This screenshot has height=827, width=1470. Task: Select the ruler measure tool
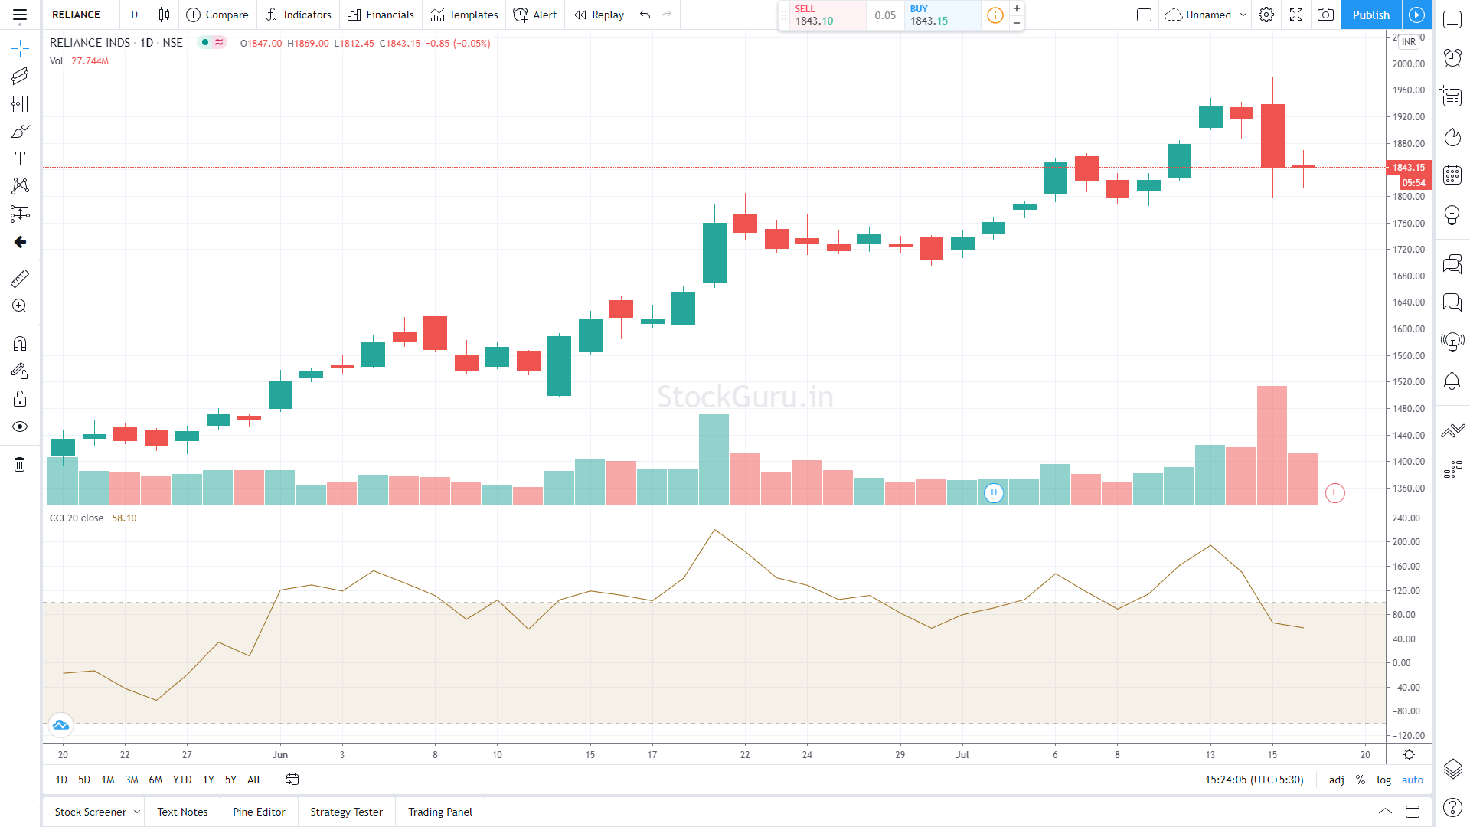pos(20,278)
